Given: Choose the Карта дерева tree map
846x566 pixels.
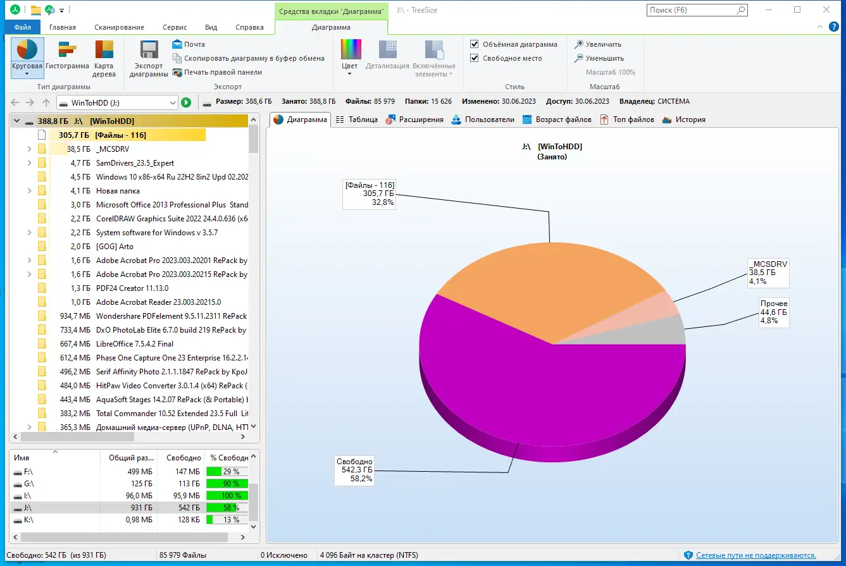Looking at the screenshot, I should [x=104, y=58].
